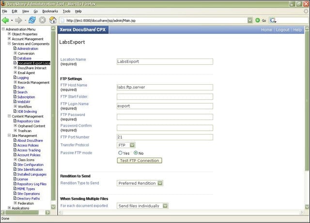The width and height of the screenshot is (310, 223).
Task: Expand the Federation tree node
Action: click(15, 203)
